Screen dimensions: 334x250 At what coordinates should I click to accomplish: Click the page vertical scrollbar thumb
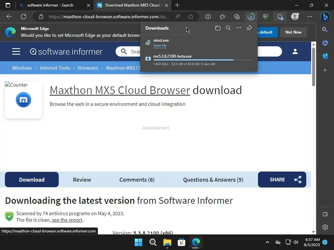pyautogui.click(x=313, y=66)
